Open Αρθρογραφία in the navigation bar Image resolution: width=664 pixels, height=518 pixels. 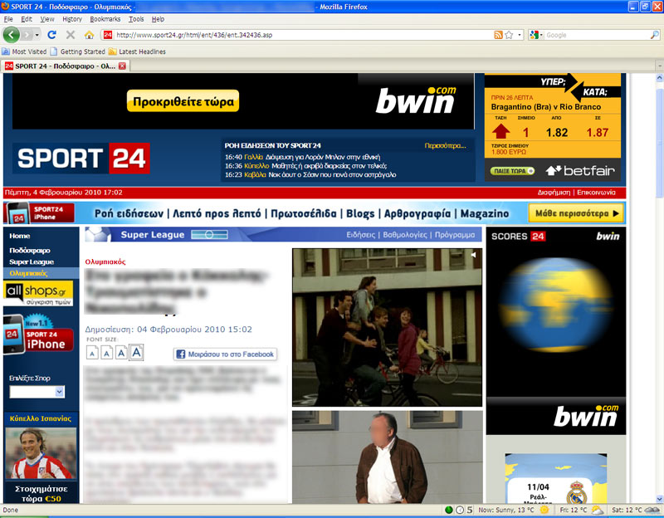coord(417,213)
